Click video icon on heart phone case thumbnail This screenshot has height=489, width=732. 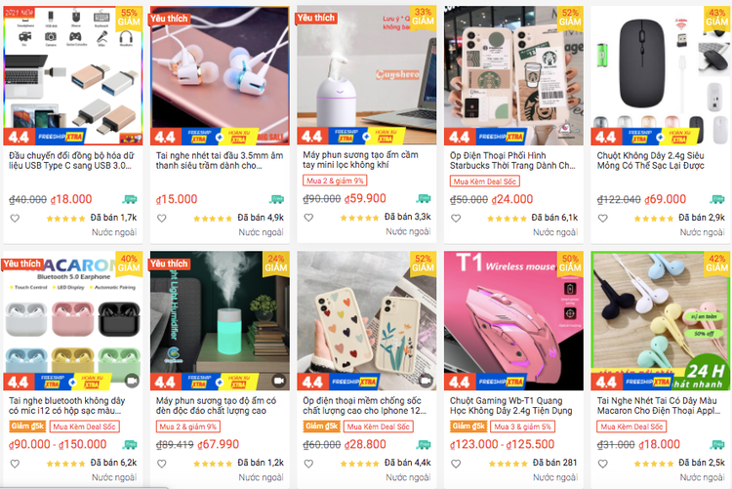[x=426, y=381]
